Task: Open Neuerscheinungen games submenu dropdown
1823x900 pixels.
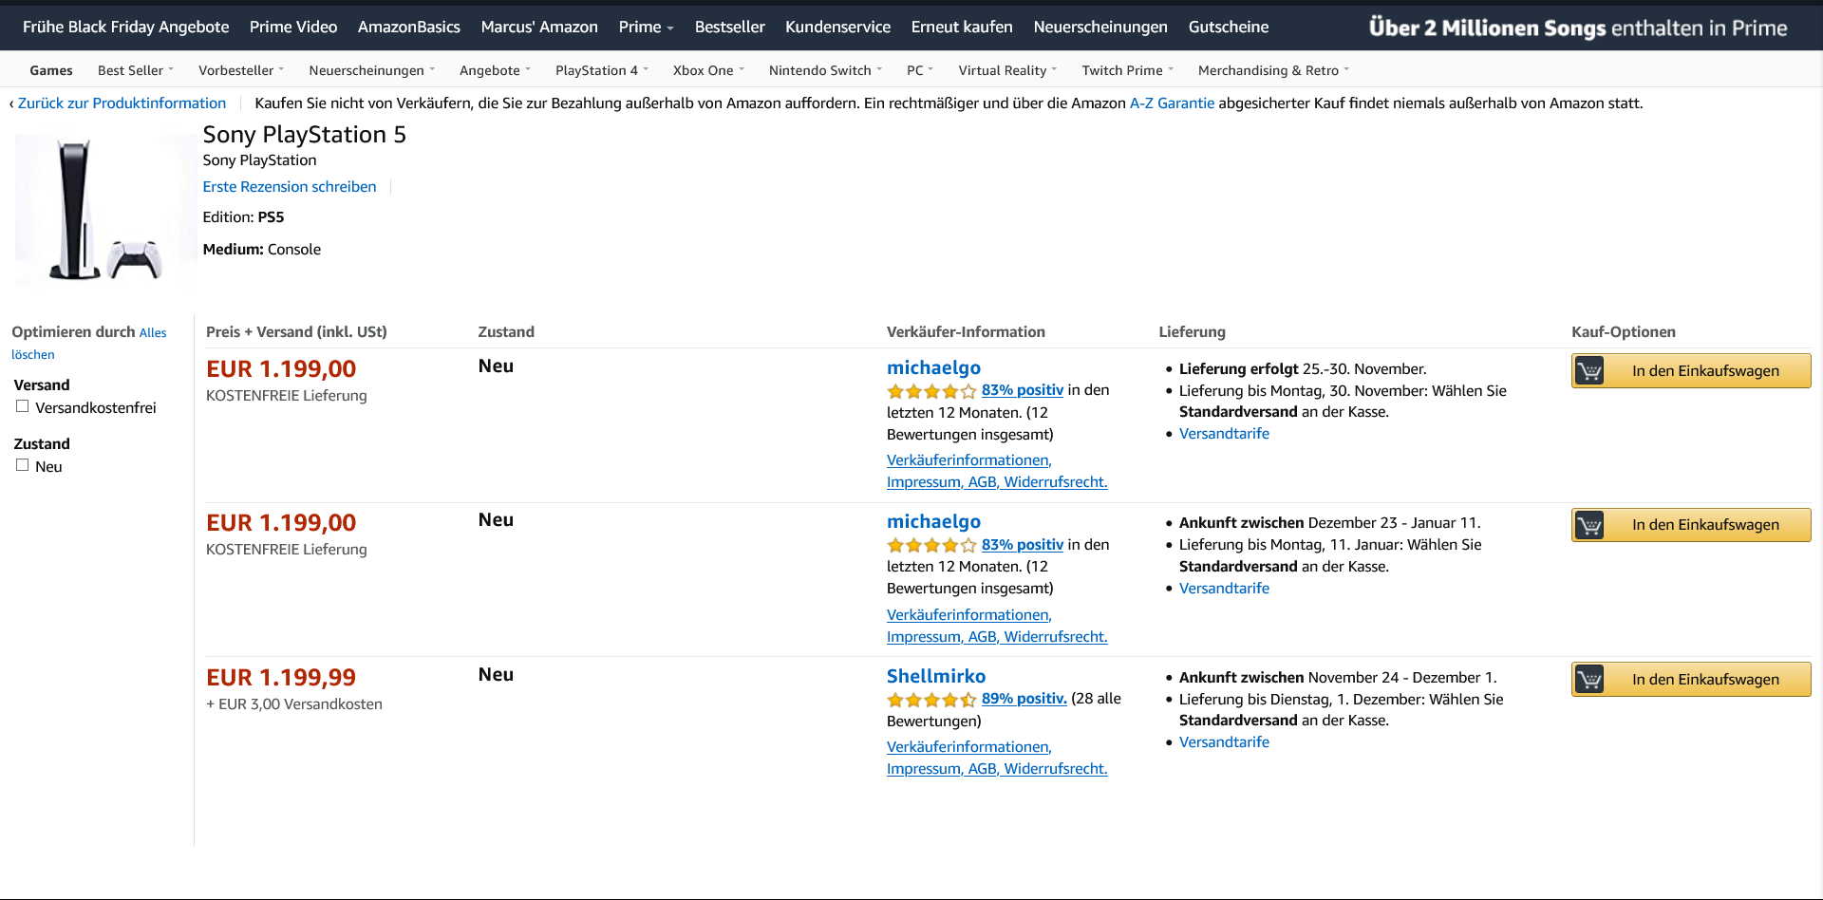Action: [x=372, y=70]
